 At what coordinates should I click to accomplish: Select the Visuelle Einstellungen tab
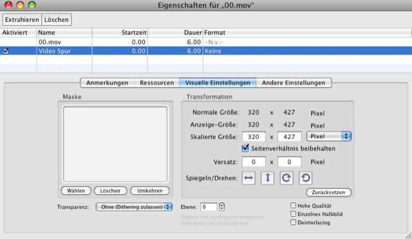[x=218, y=83]
